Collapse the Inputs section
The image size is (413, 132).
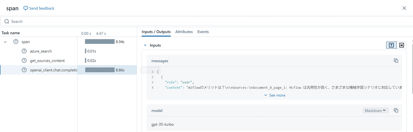point(145,45)
